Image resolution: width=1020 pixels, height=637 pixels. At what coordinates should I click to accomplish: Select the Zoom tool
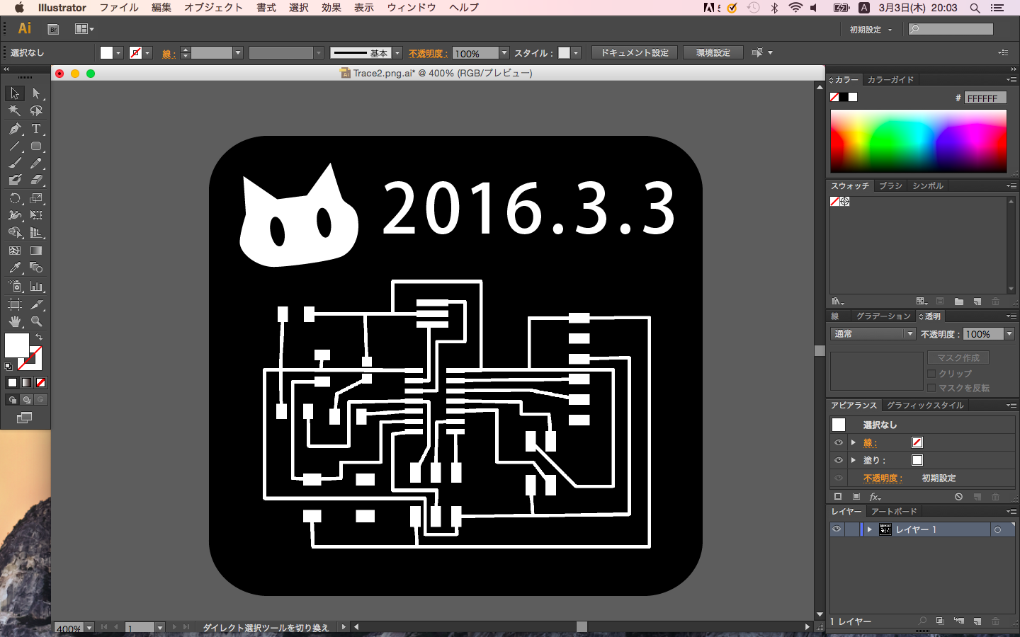[36, 321]
